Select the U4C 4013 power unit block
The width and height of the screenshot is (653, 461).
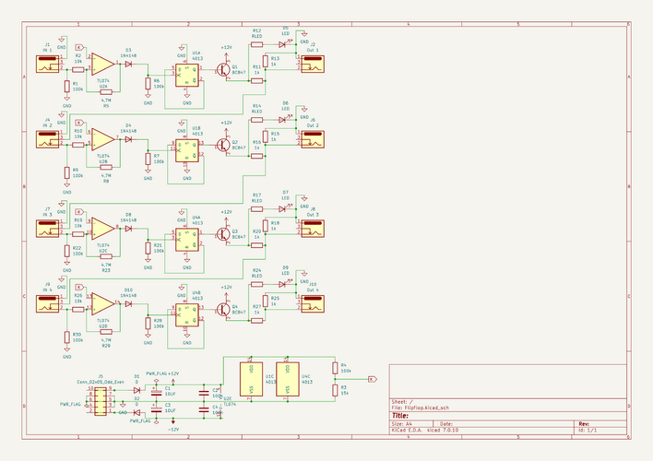(288, 379)
